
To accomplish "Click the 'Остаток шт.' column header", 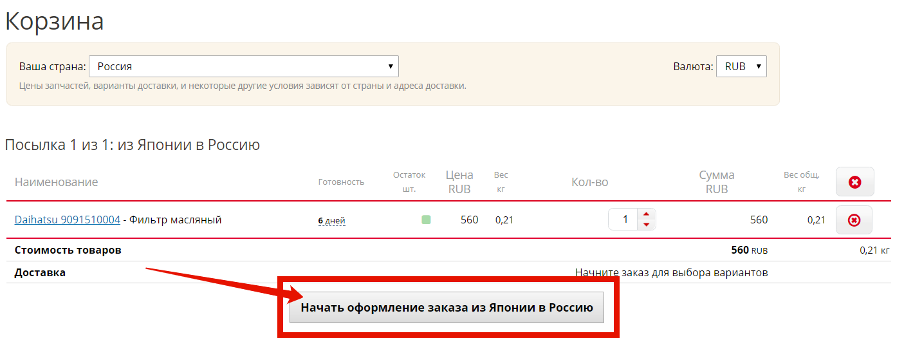I will tap(409, 182).
